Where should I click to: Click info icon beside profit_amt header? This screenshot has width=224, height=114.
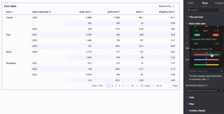coord(119,12)
